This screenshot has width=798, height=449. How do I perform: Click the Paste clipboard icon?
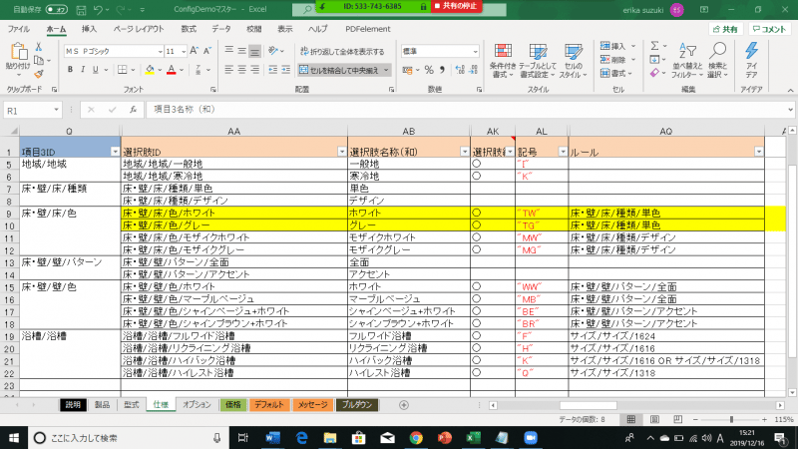click(18, 52)
